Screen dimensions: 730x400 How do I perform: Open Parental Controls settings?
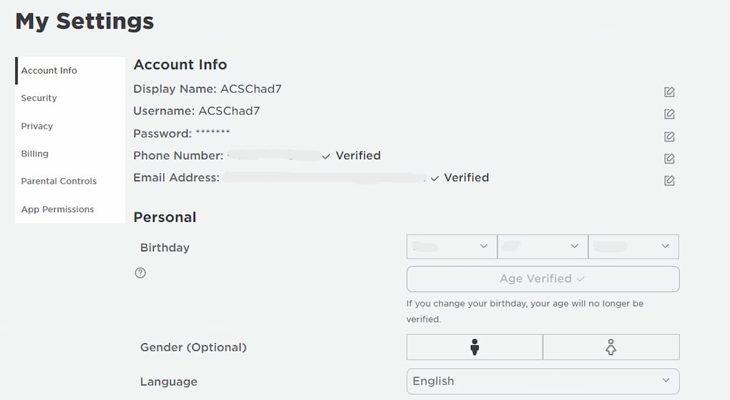click(58, 181)
